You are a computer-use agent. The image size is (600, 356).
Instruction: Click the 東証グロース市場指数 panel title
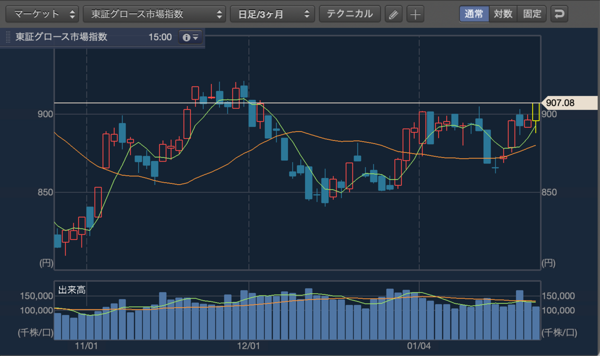[61, 37]
